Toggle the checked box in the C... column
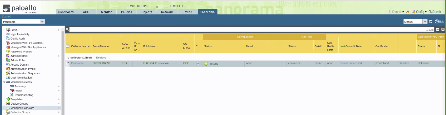This screenshot has width=446, height=115. coord(198,63)
